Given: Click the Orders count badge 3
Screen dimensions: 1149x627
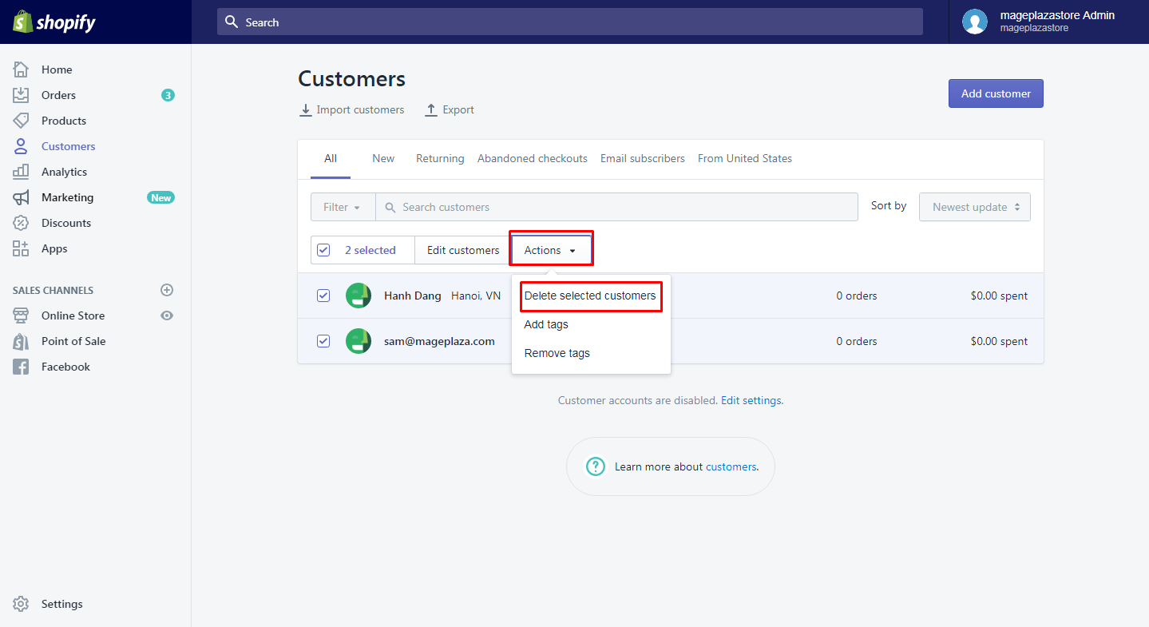Looking at the screenshot, I should (x=168, y=95).
